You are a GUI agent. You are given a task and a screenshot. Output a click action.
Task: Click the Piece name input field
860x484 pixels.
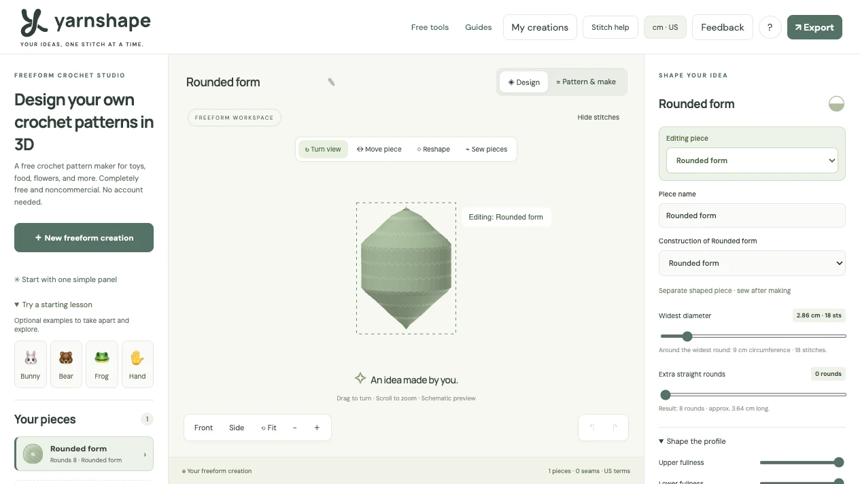[x=752, y=215]
